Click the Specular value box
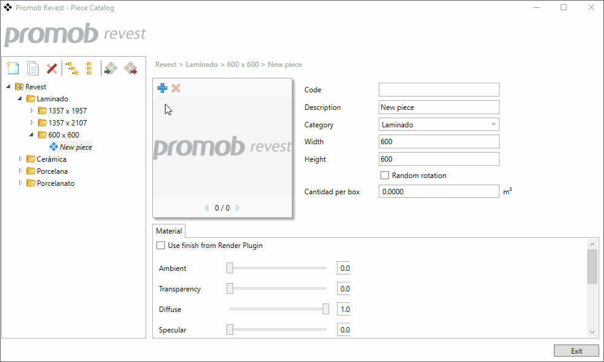The width and height of the screenshot is (604, 362). pyautogui.click(x=344, y=329)
